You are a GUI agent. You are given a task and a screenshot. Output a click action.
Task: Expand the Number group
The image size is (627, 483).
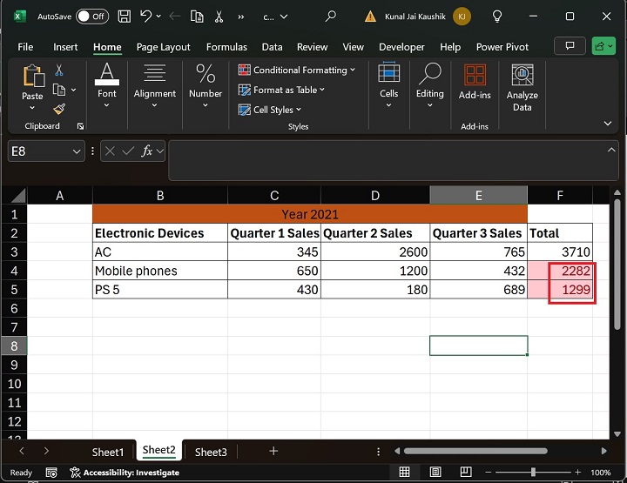(x=206, y=84)
